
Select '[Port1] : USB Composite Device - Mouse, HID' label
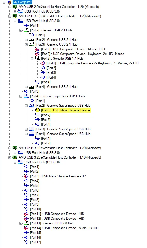pyautogui.click(x=73, y=49)
